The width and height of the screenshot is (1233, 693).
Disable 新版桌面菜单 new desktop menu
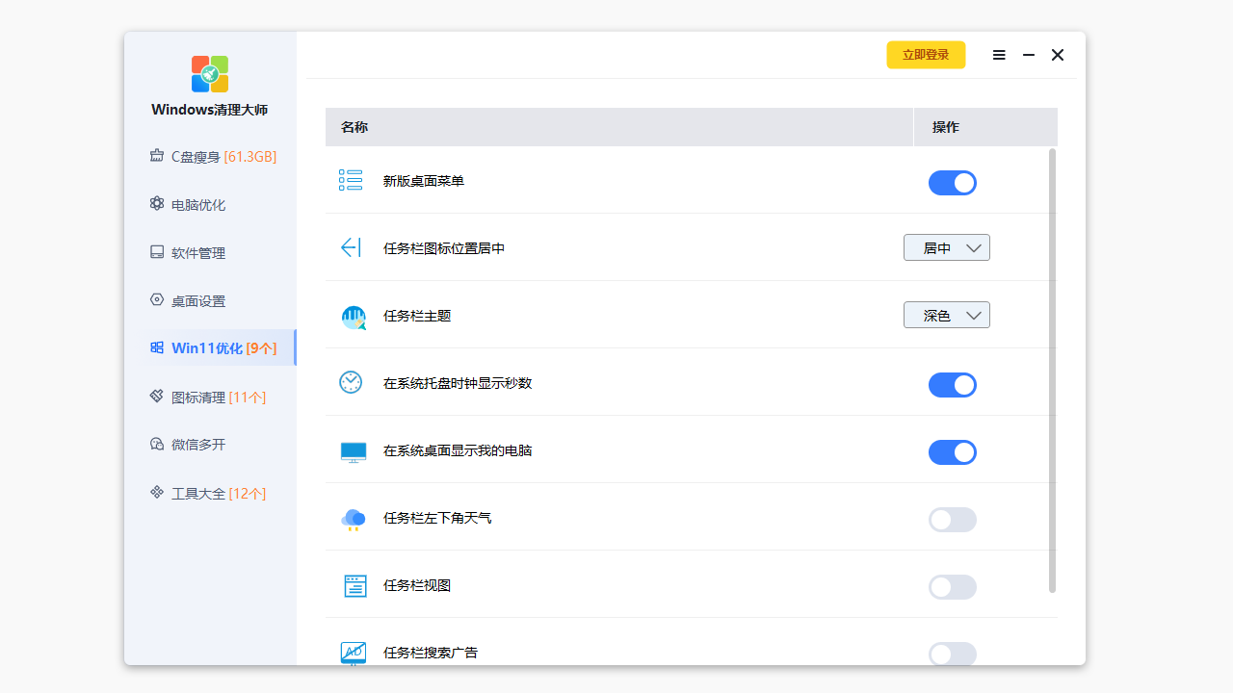[x=953, y=183]
